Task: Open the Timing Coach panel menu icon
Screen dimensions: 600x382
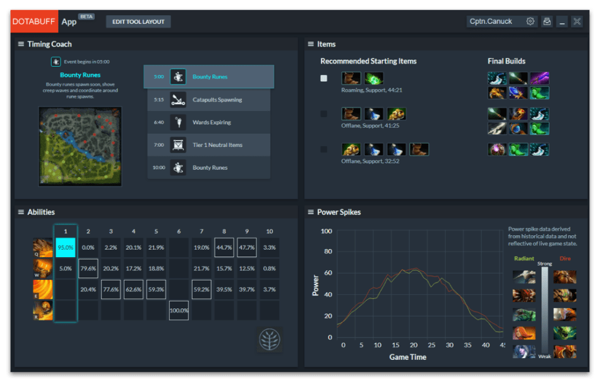Action: click(x=21, y=44)
